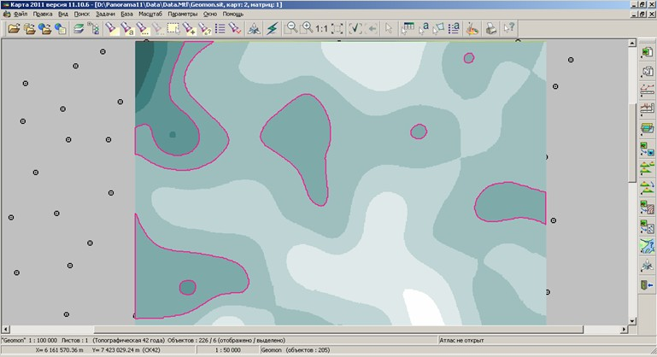657x357 pixels.
Task: Open the Файл menu
Action: (x=20, y=15)
